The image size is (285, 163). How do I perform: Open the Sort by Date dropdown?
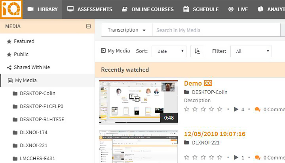click(169, 51)
